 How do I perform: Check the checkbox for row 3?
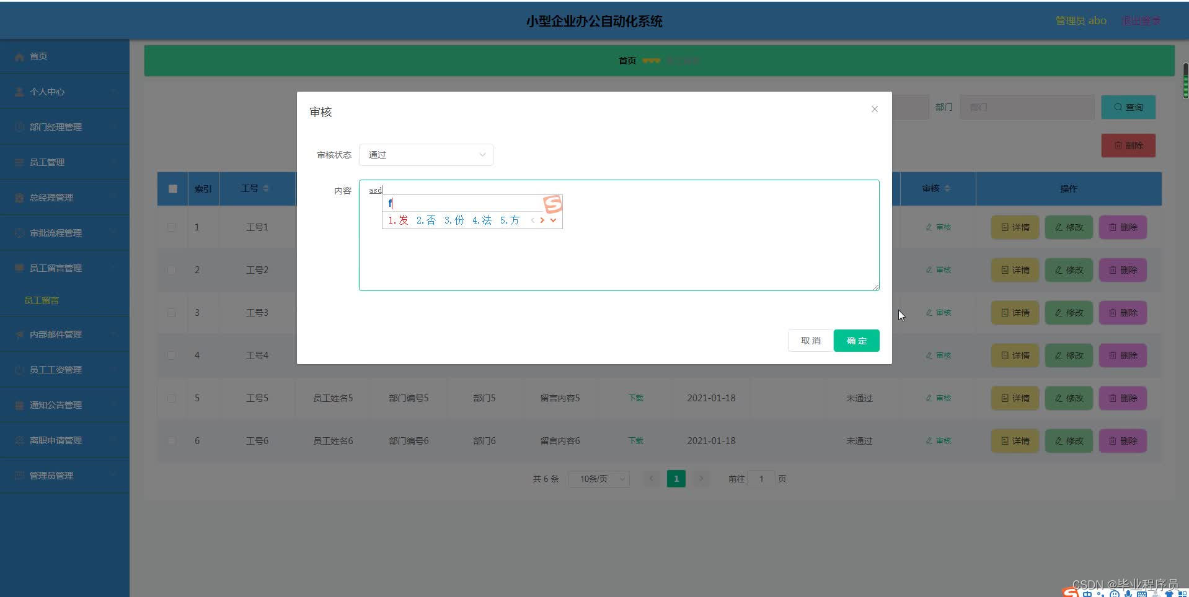click(x=172, y=313)
